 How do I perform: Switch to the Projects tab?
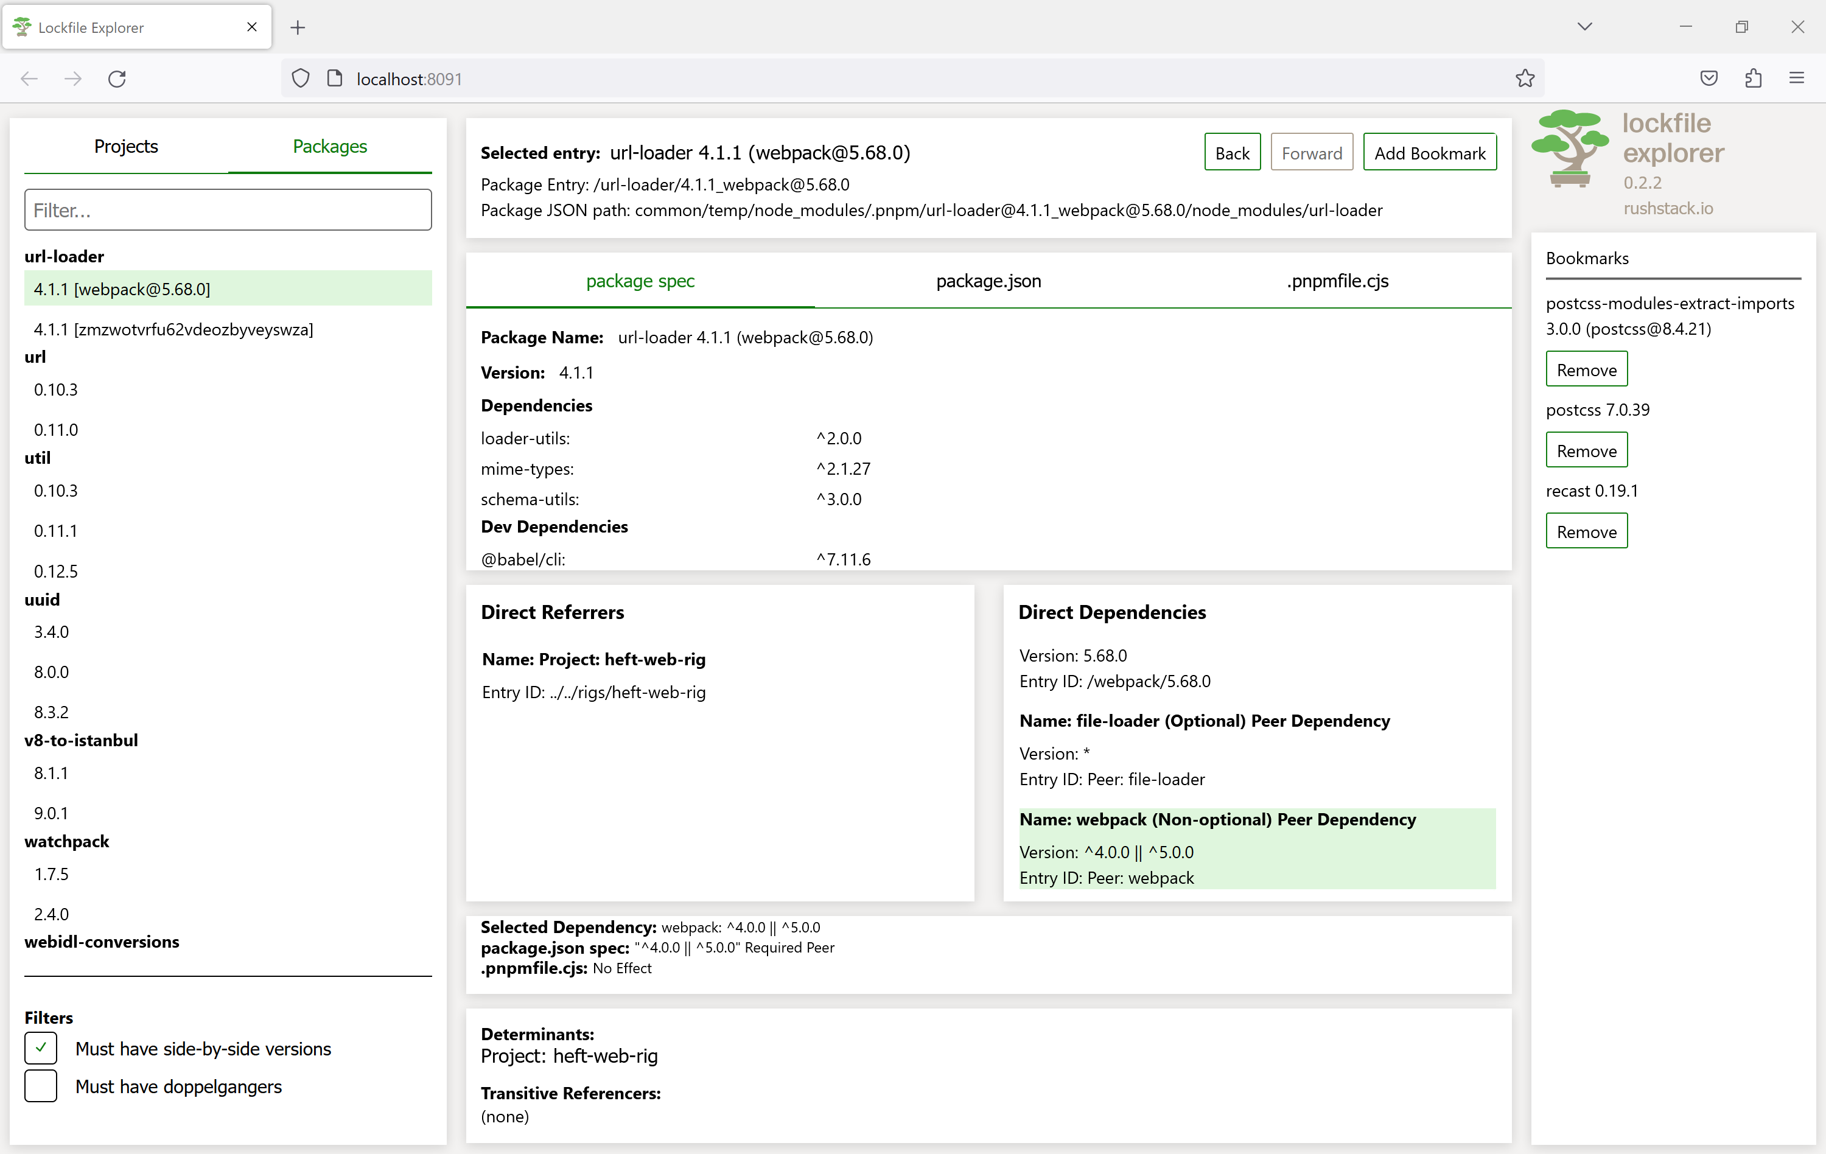(x=126, y=146)
